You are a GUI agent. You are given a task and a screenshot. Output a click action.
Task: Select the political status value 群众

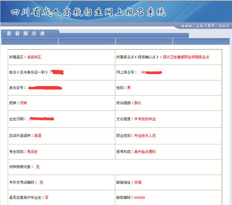pyautogui.click(x=138, y=103)
